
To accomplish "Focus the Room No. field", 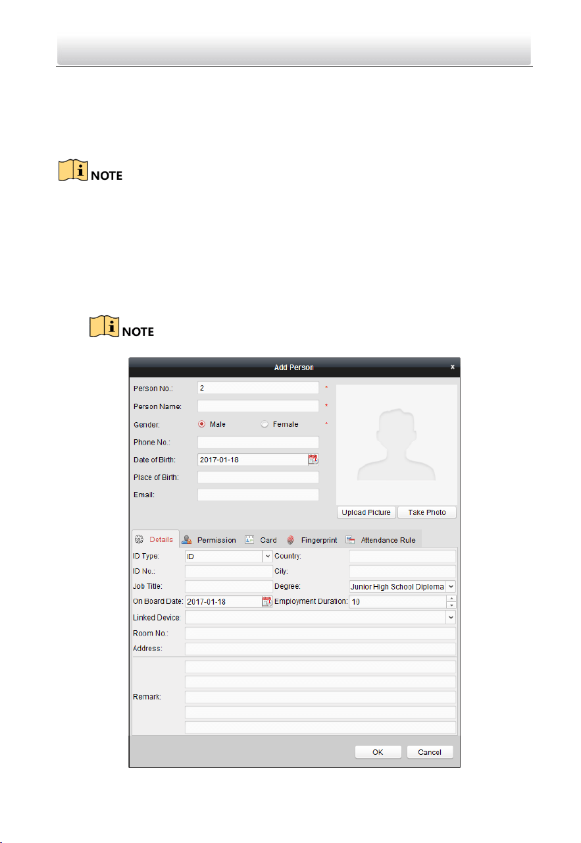I will pyautogui.click(x=320, y=633).
